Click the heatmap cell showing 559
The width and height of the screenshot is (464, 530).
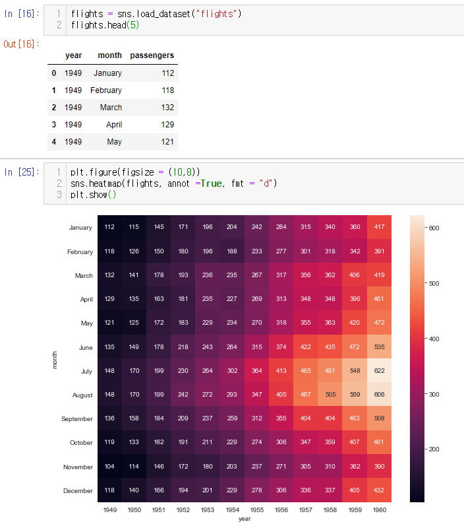pos(354,395)
